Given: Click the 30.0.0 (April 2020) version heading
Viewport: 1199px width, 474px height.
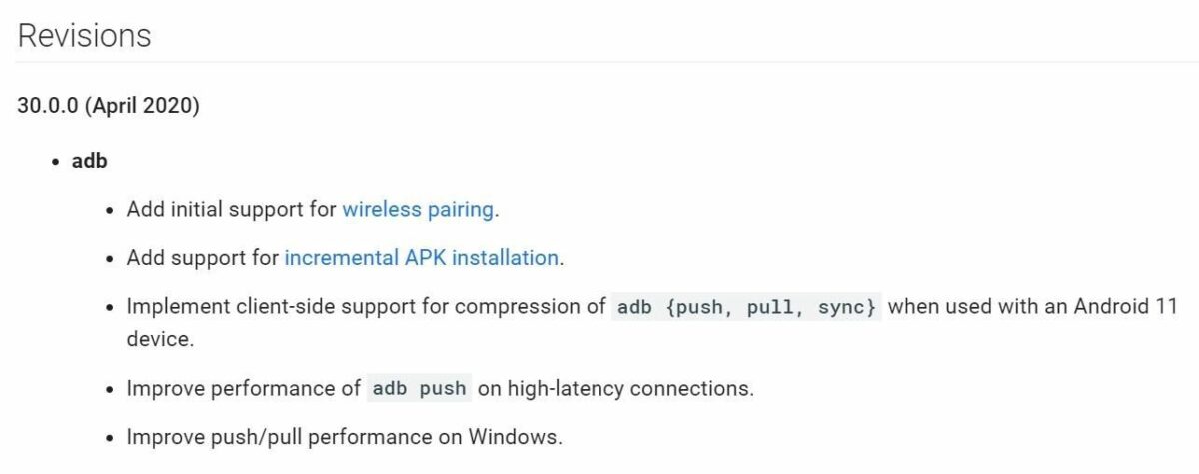Looking at the screenshot, I should (108, 106).
